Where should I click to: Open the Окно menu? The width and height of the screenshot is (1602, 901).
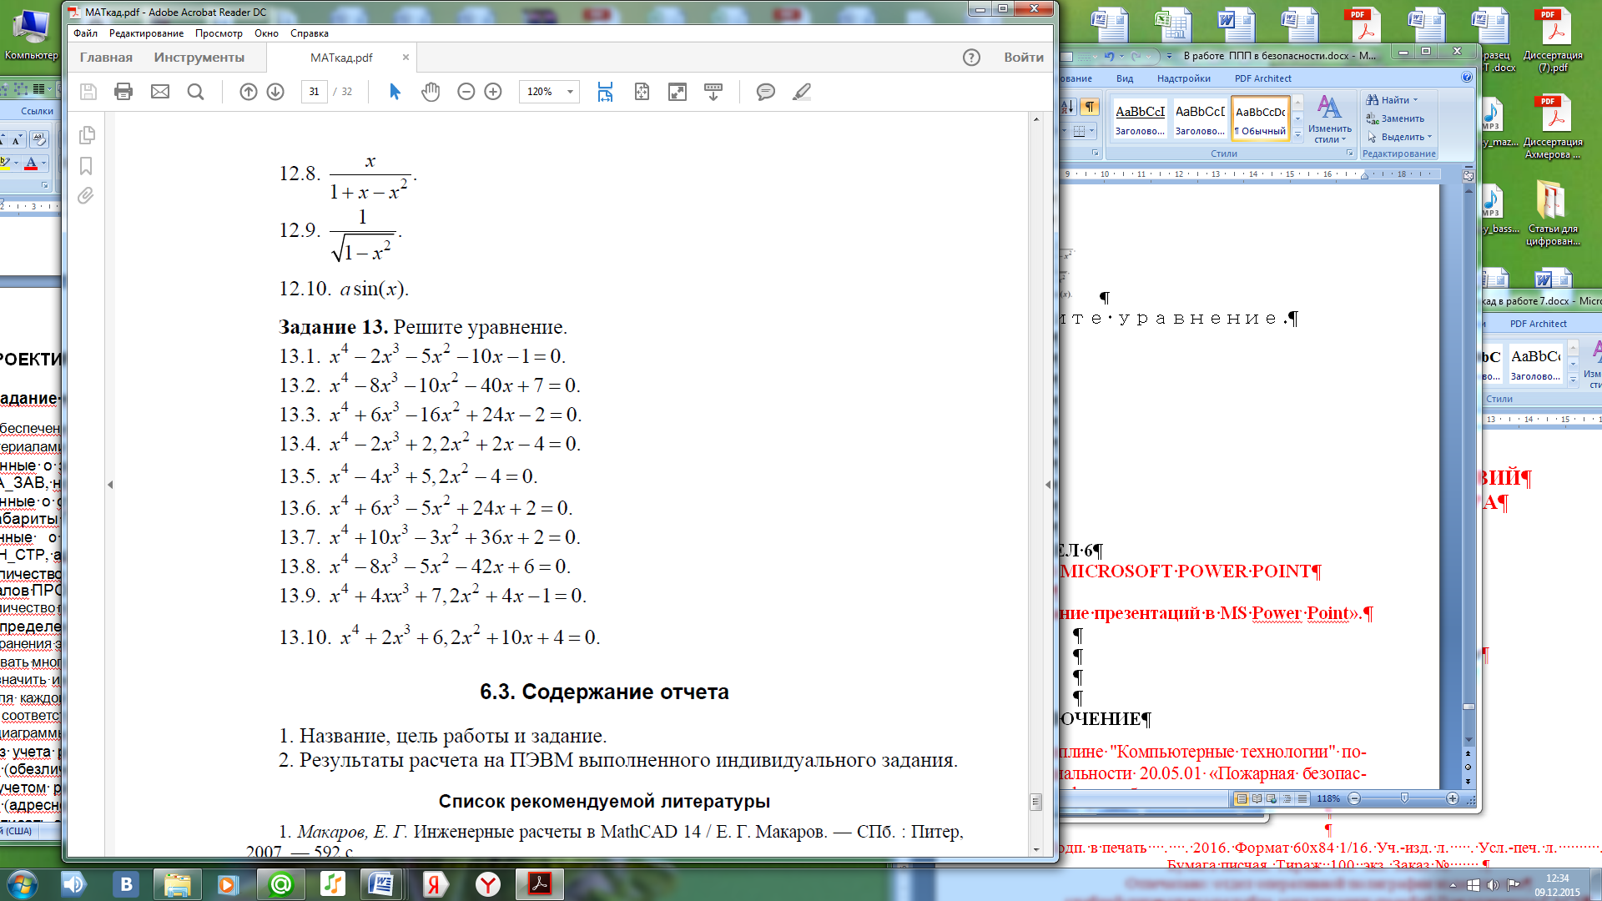266,33
